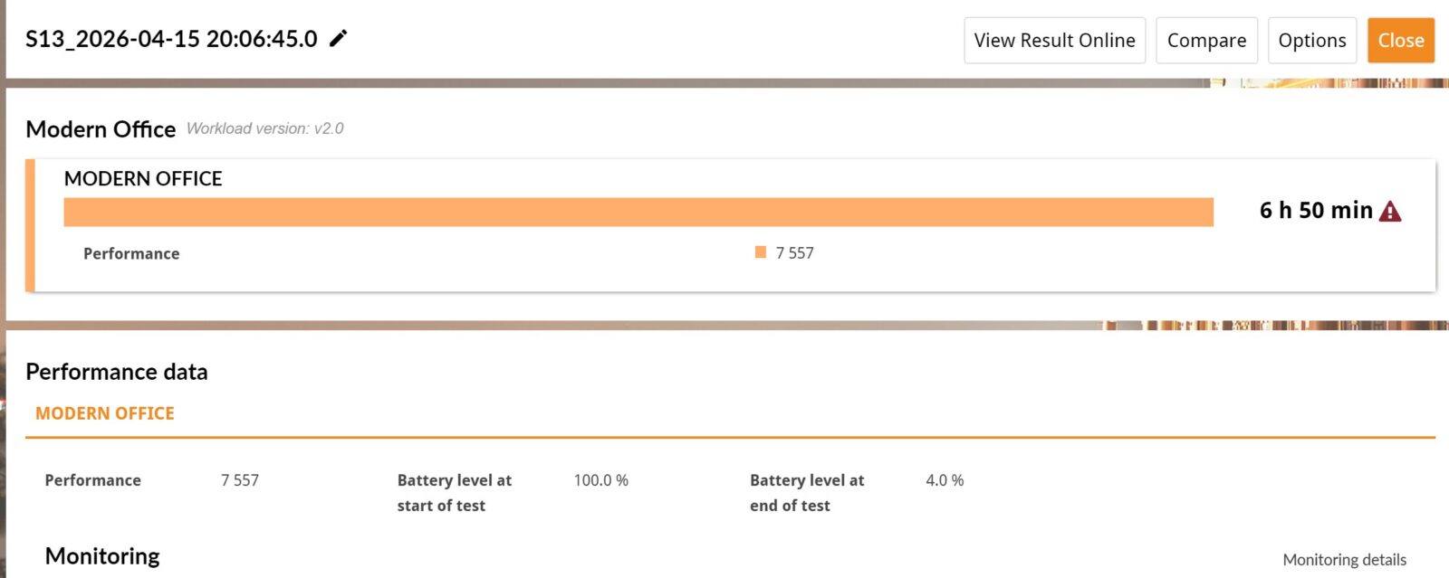Click the Workload version v2.0 text
The image size is (1449, 578).
pos(265,128)
